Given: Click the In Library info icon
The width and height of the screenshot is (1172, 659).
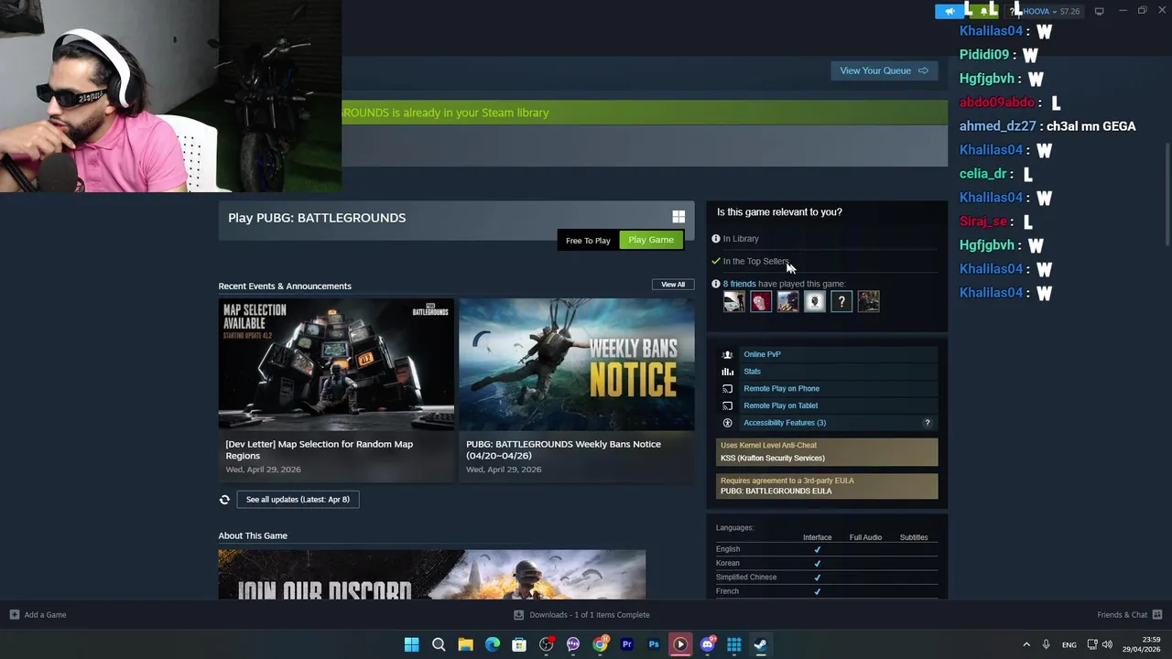Looking at the screenshot, I should click(x=716, y=239).
